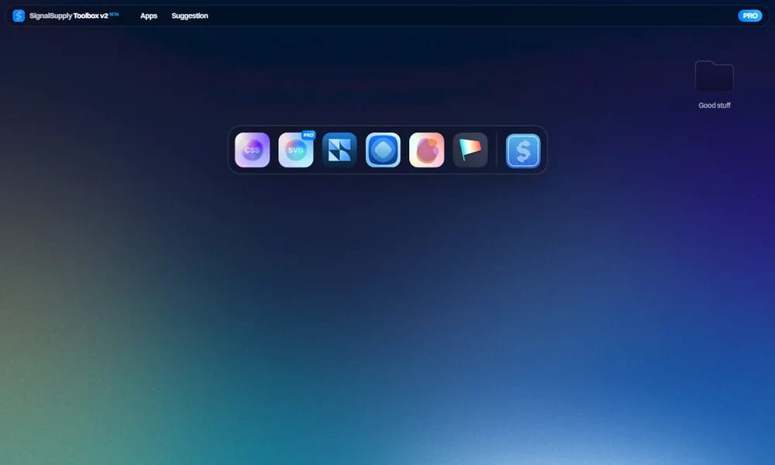Open the pink blob shape app
This screenshot has width=775, height=465.
tap(426, 150)
